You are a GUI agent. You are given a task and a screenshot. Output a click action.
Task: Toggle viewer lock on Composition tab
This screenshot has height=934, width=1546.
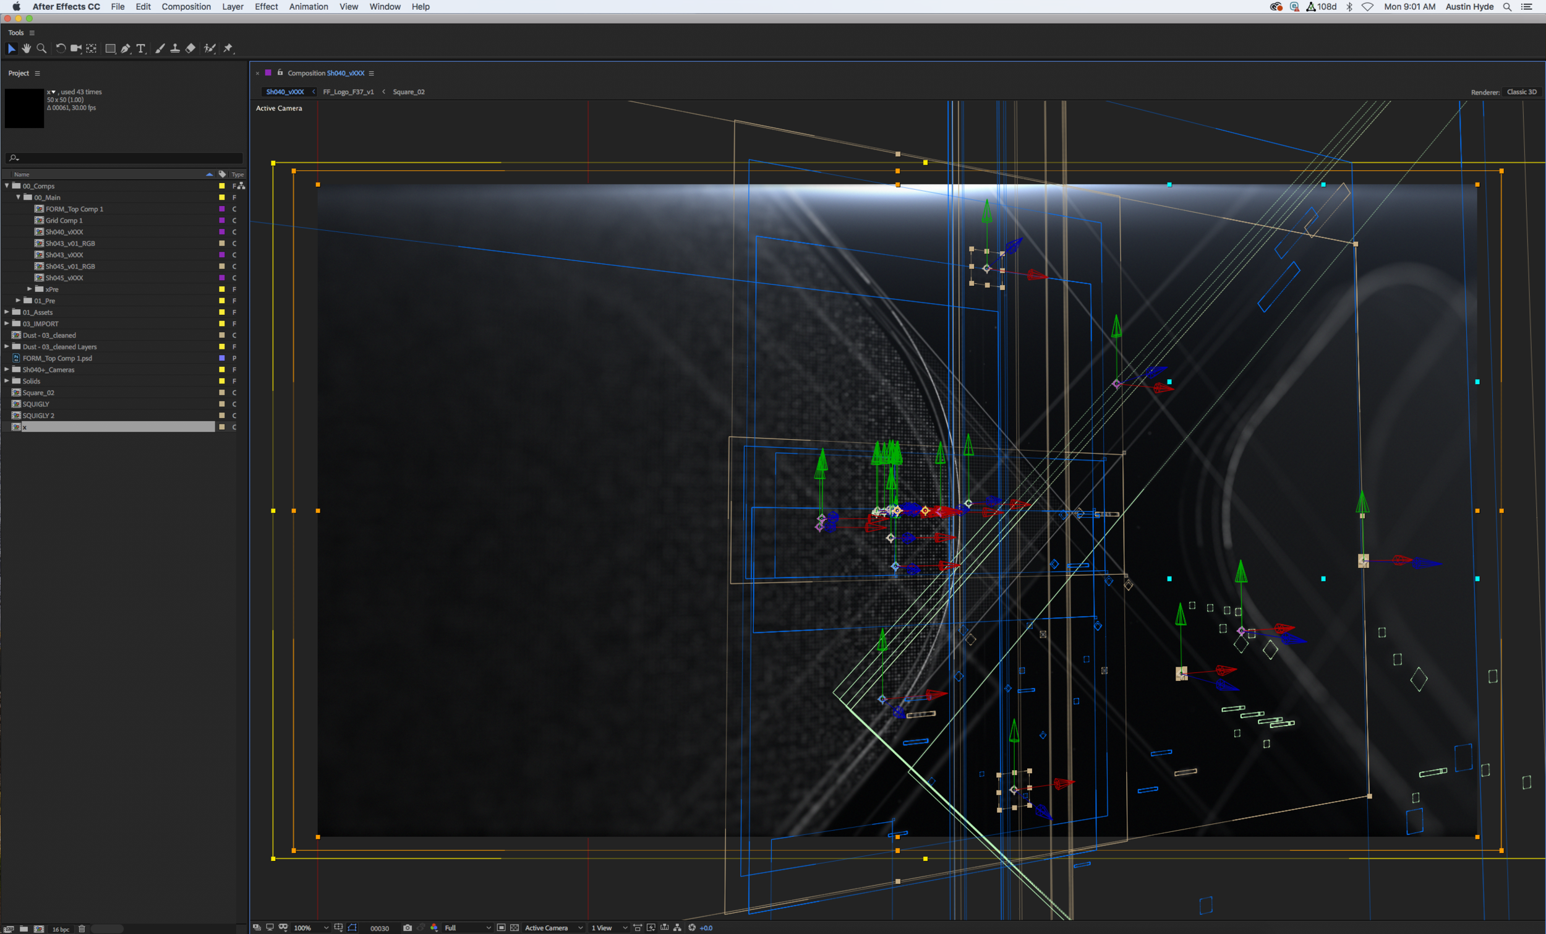click(280, 72)
